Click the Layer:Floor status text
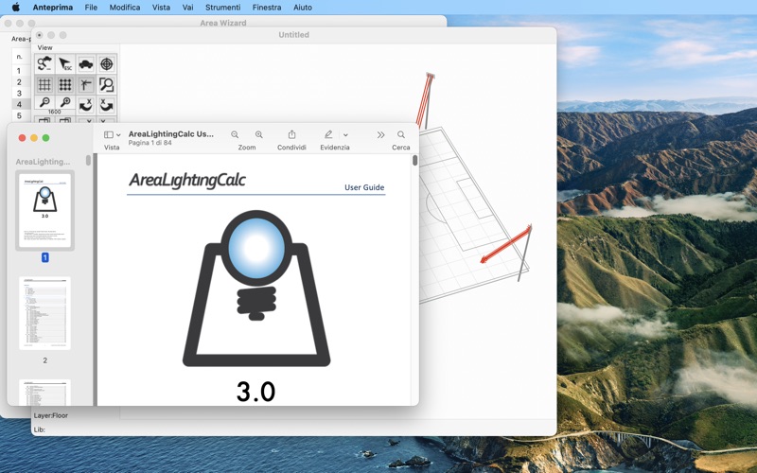The width and height of the screenshot is (757, 473). 51,415
